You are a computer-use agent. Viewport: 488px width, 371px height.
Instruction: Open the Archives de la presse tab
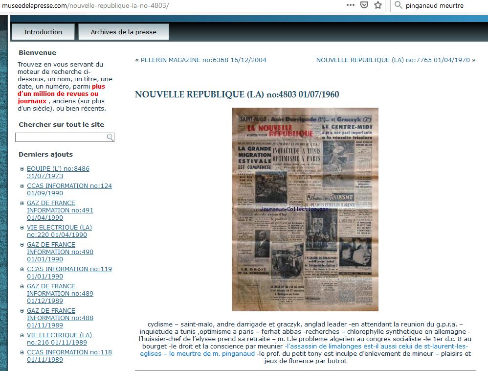124,32
